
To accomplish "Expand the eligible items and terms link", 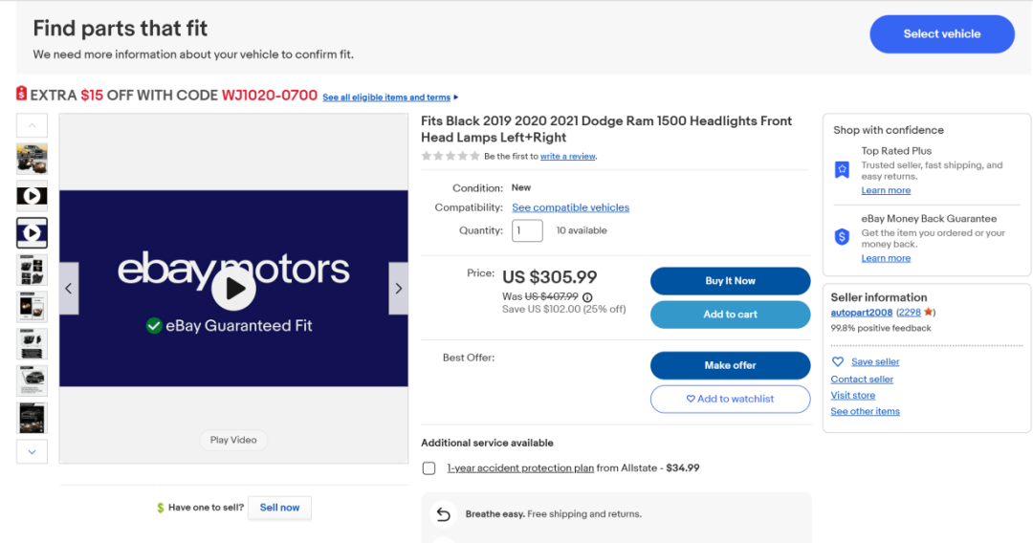I will [390, 98].
